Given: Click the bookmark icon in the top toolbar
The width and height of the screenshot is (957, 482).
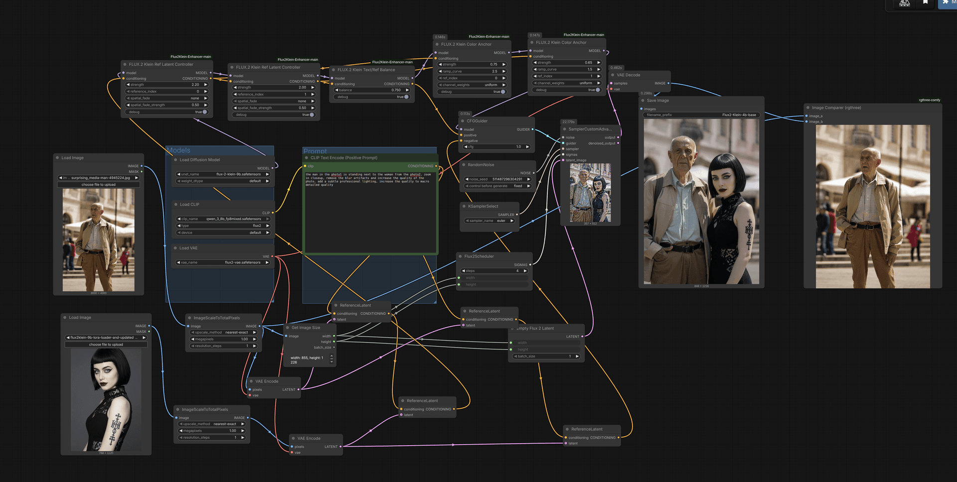Looking at the screenshot, I should pyautogui.click(x=926, y=2).
